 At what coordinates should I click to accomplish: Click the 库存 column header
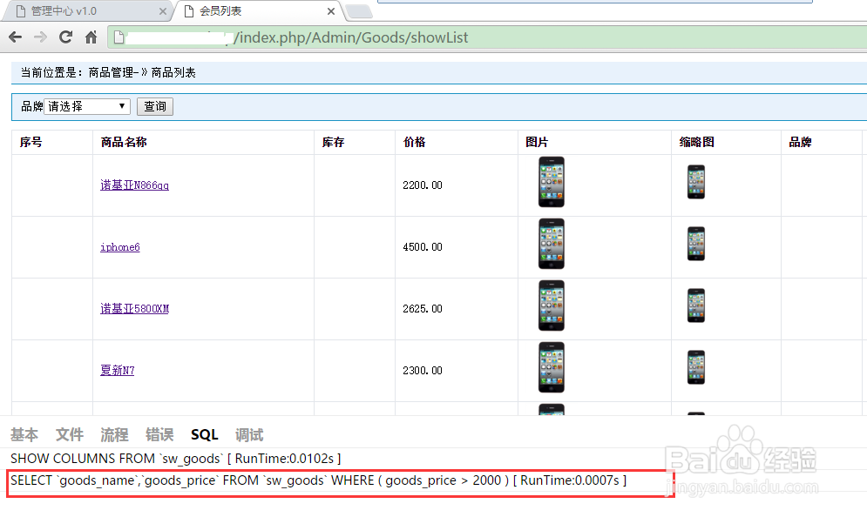[x=334, y=143]
